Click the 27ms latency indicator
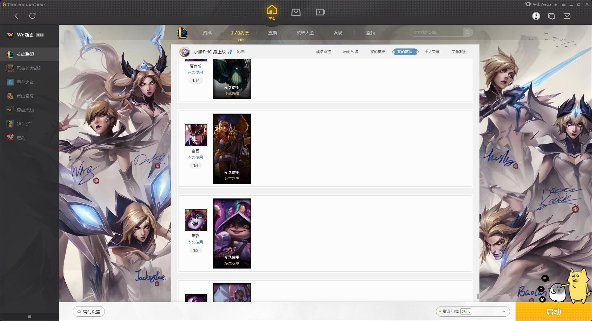Screen dimensions: 592x321 (x=466, y=311)
